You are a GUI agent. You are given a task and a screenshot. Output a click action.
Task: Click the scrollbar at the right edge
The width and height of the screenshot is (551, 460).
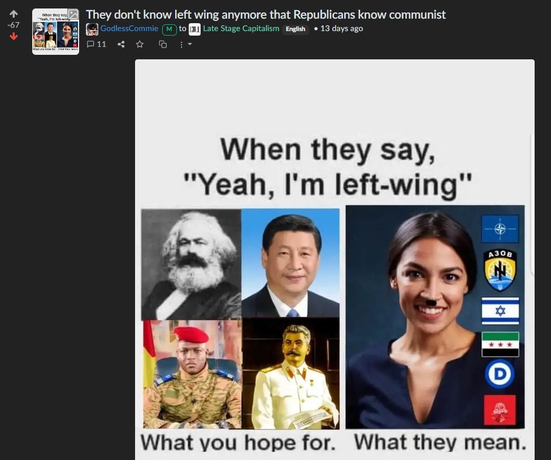click(532, 204)
